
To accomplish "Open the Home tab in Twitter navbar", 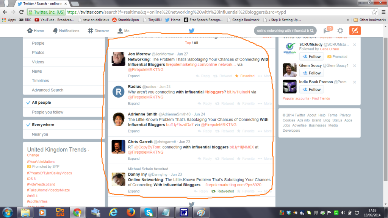I will click(35, 31).
